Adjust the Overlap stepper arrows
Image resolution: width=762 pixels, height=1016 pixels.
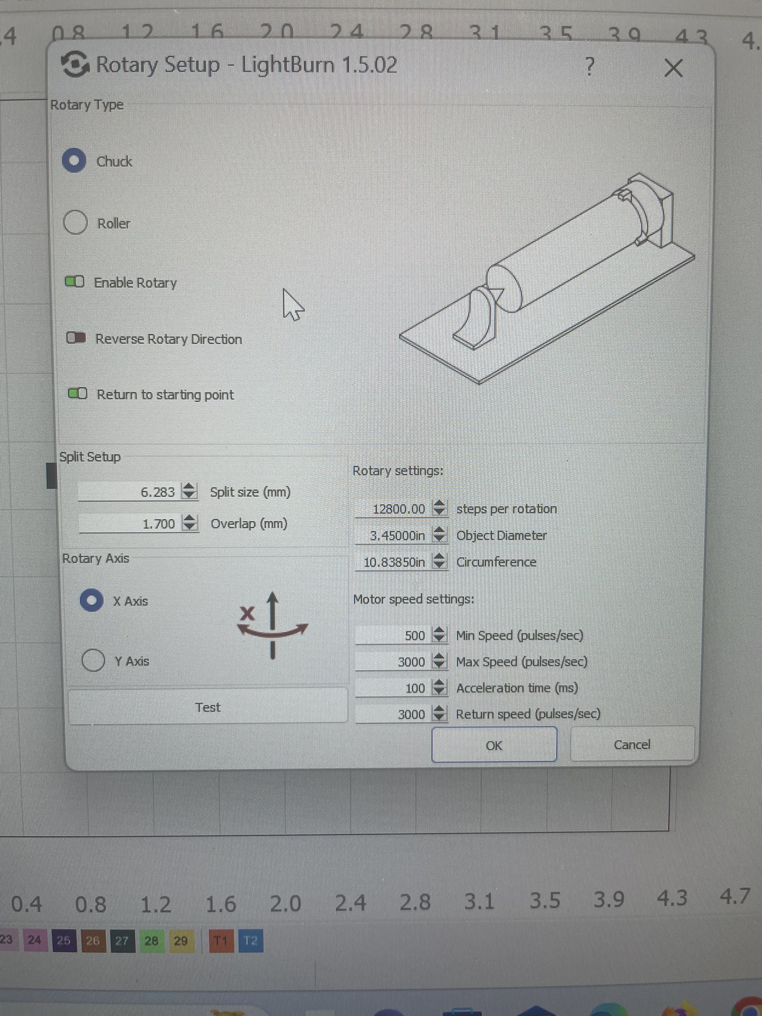[189, 523]
